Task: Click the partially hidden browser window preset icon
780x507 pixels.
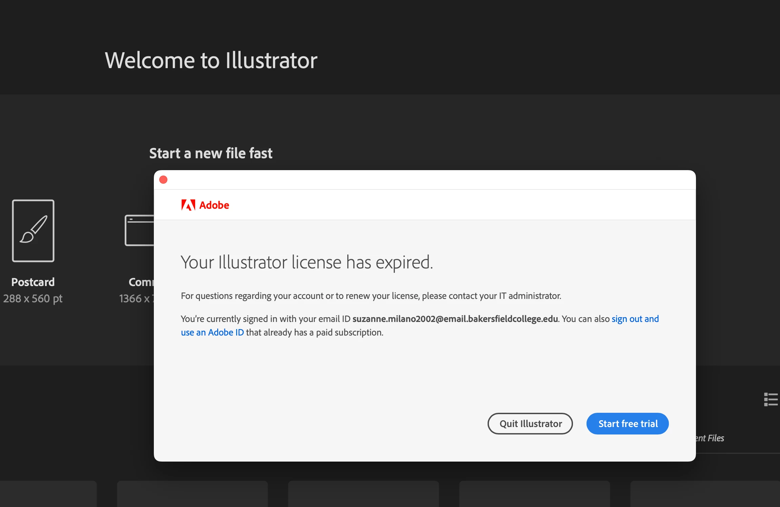Action: 139,230
